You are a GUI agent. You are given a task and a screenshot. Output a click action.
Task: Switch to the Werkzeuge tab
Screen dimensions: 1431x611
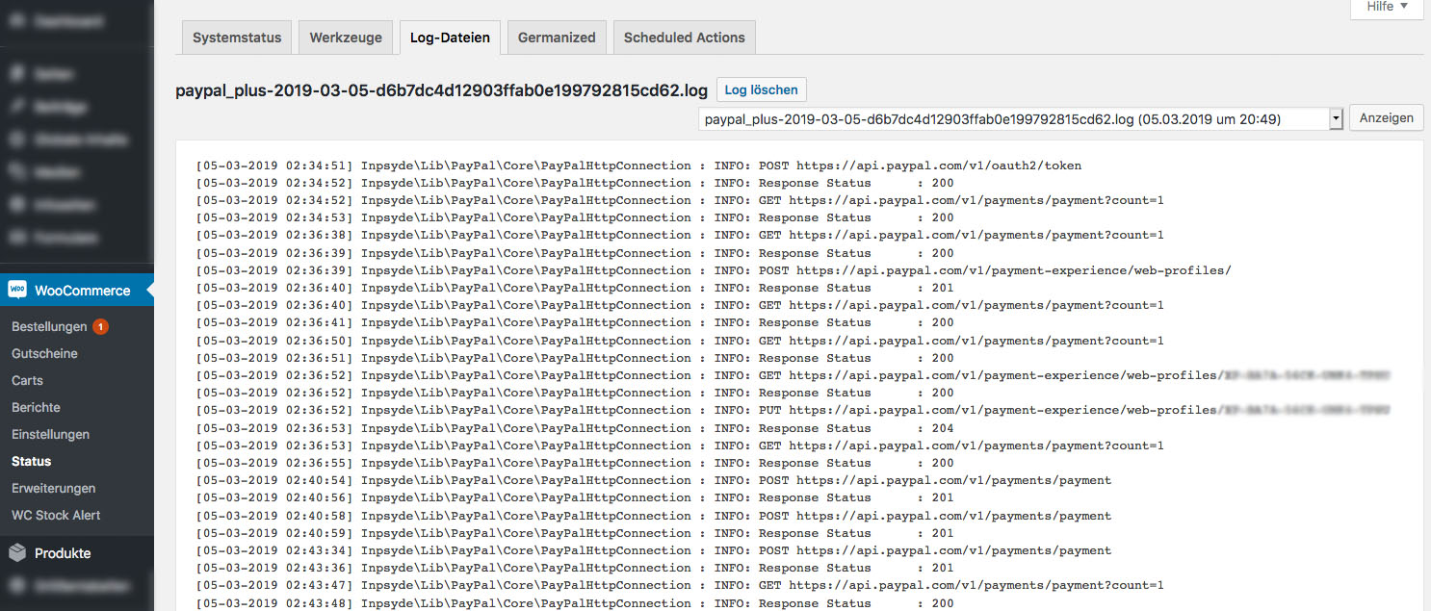pyautogui.click(x=346, y=38)
